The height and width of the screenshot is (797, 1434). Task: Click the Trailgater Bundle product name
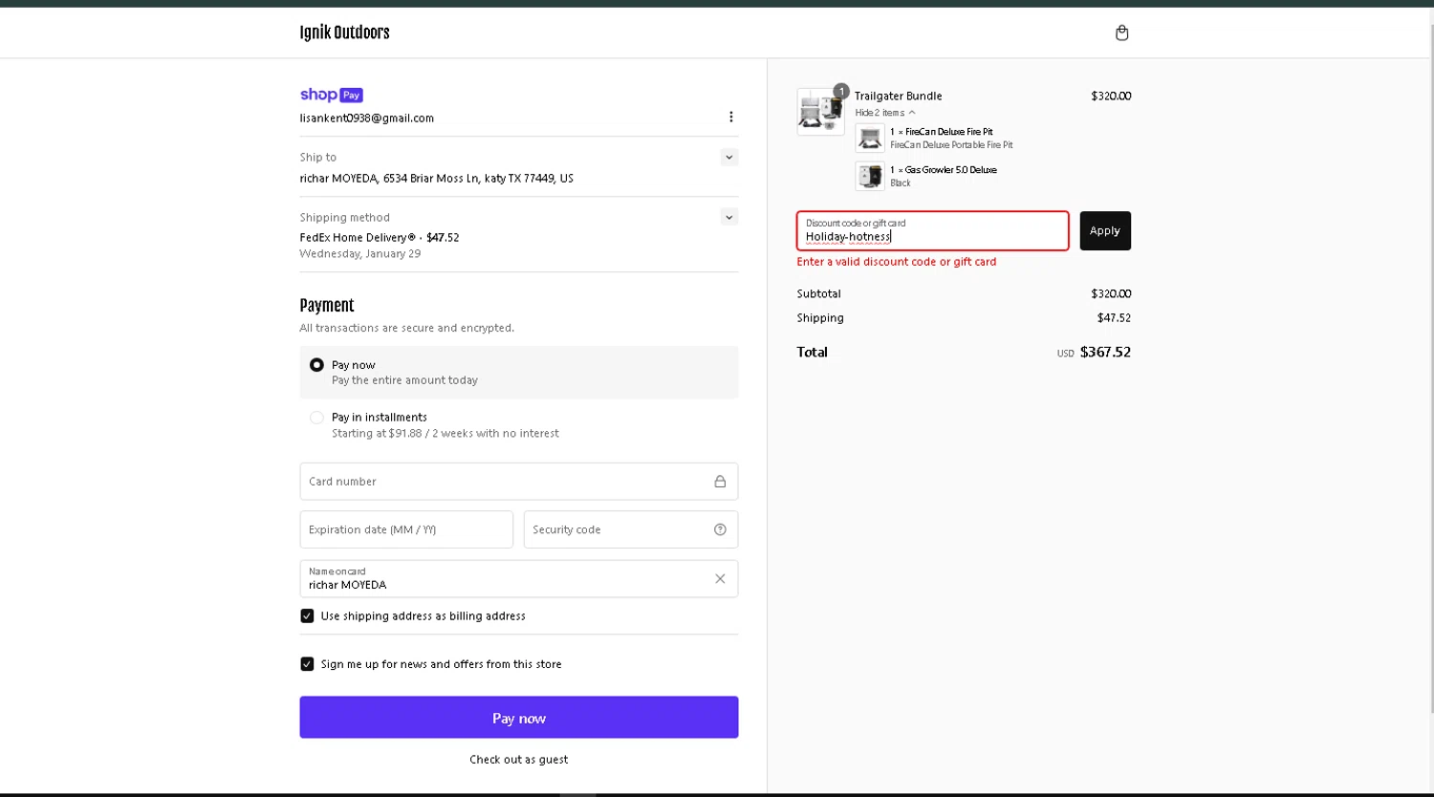point(899,96)
